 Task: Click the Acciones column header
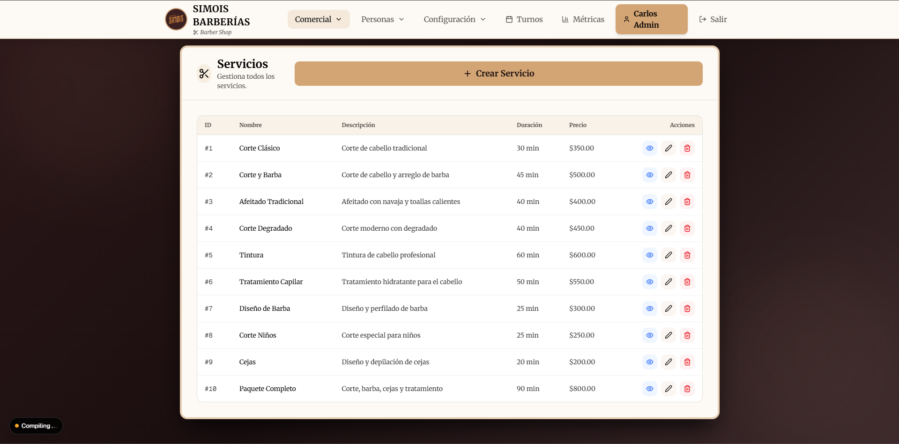pyautogui.click(x=682, y=125)
